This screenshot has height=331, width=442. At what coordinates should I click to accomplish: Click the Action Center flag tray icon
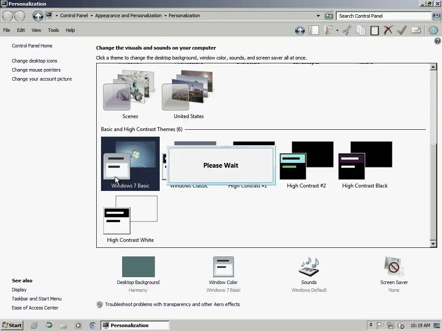click(x=380, y=325)
